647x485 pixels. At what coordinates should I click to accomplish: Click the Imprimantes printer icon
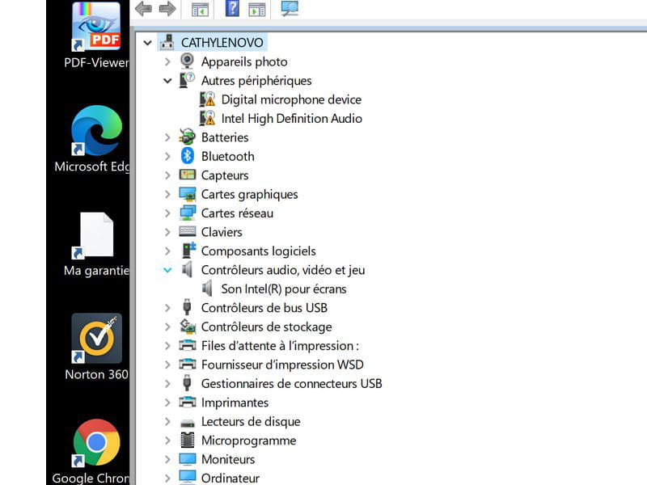(188, 402)
